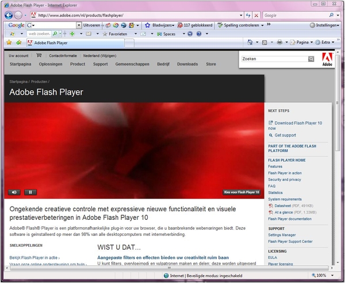Click the Zoeken search input field
345x283 pixels.
pyautogui.click(x=275, y=59)
